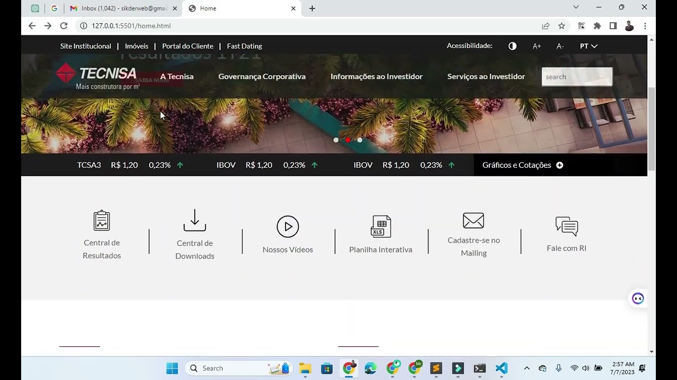Go to Site Institucional link

tap(86, 46)
